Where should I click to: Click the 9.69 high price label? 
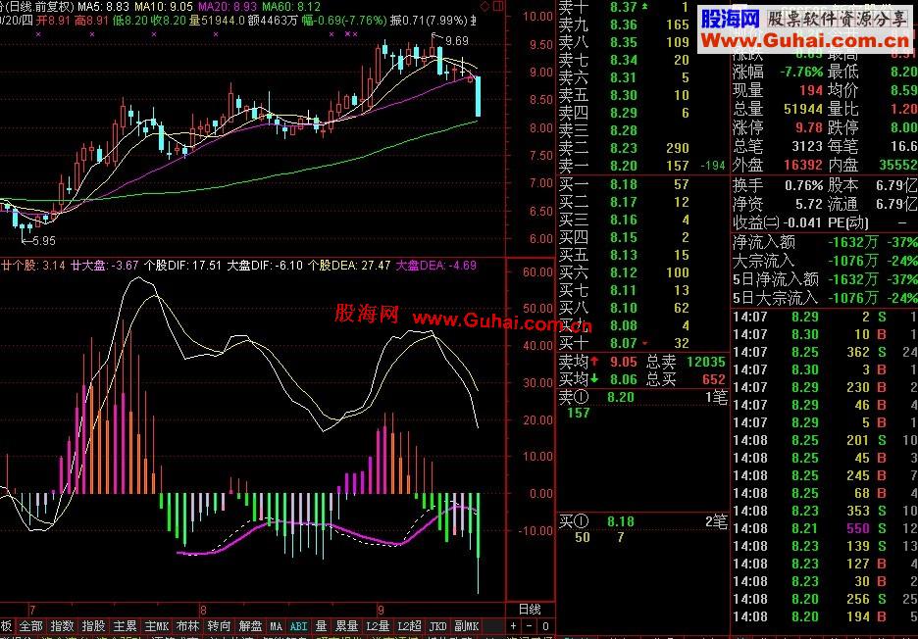pyautogui.click(x=457, y=41)
